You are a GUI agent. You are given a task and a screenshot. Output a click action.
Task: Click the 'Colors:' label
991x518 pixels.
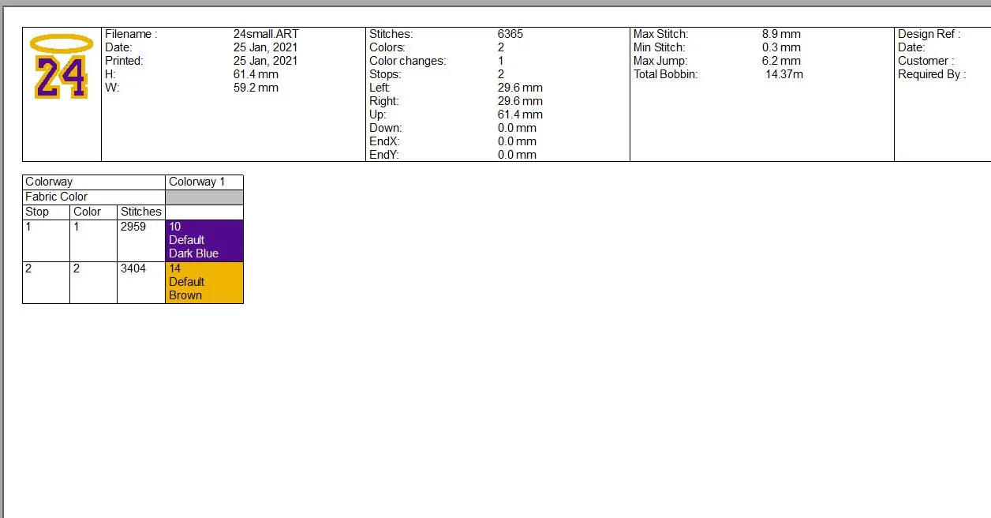(x=387, y=47)
